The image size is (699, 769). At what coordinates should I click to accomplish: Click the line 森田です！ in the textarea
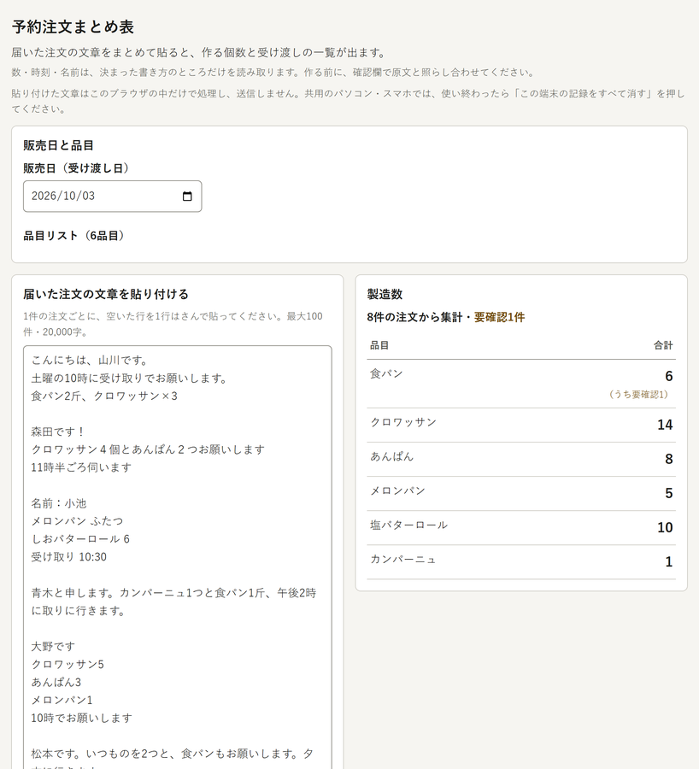(58, 432)
